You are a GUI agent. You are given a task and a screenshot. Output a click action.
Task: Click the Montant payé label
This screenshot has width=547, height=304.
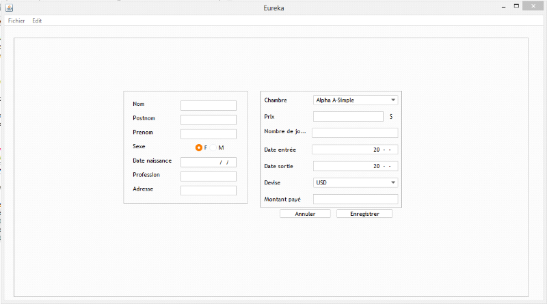pyautogui.click(x=282, y=199)
